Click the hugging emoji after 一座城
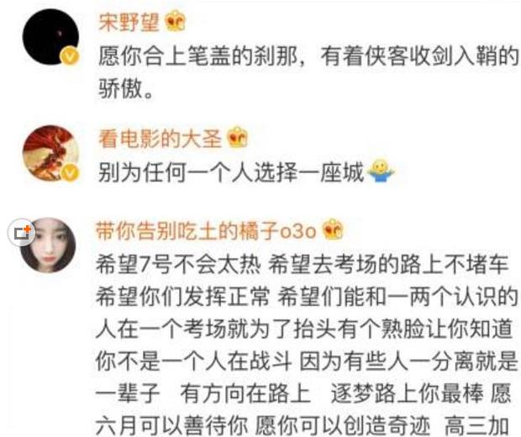This screenshot has width=521, height=437. 381,171
